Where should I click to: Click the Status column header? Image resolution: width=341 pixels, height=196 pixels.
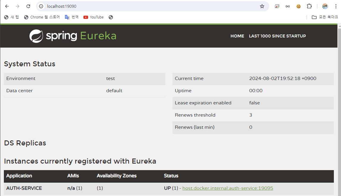click(171, 176)
